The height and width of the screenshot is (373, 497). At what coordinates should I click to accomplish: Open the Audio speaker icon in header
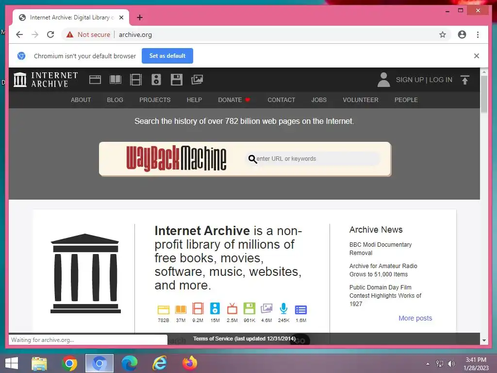(x=156, y=80)
